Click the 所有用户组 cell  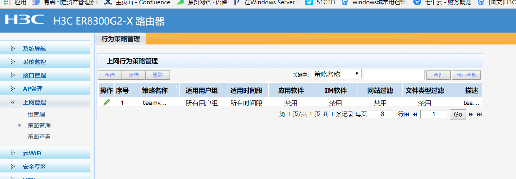(202, 103)
